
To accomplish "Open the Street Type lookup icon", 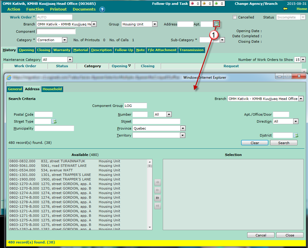I will (x=54, y=121).
